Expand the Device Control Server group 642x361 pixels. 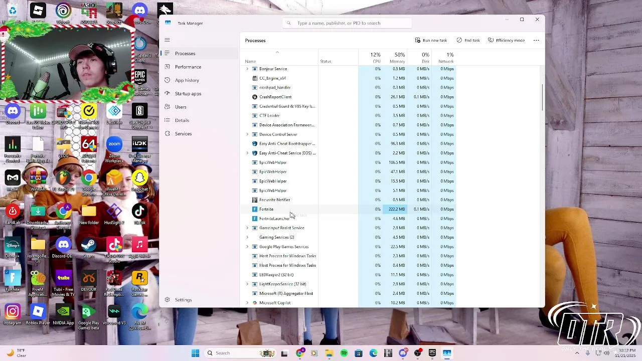click(247, 134)
